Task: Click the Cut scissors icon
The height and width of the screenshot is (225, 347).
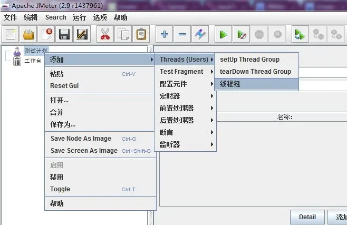Action: click(x=105, y=34)
